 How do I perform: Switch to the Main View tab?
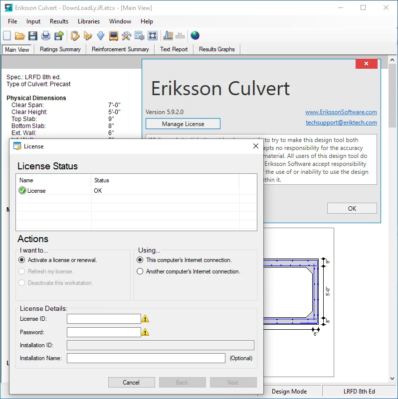[17, 49]
